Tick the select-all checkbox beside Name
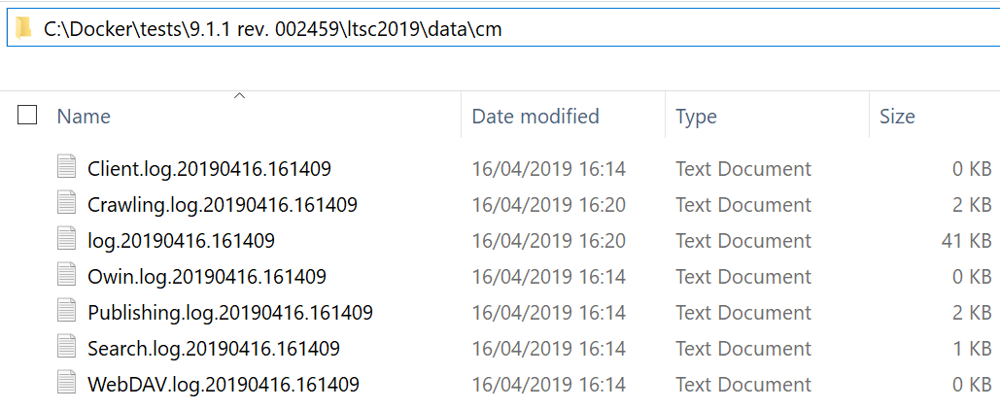The width and height of the screenshot is (1000, 409). pos(27,116)
